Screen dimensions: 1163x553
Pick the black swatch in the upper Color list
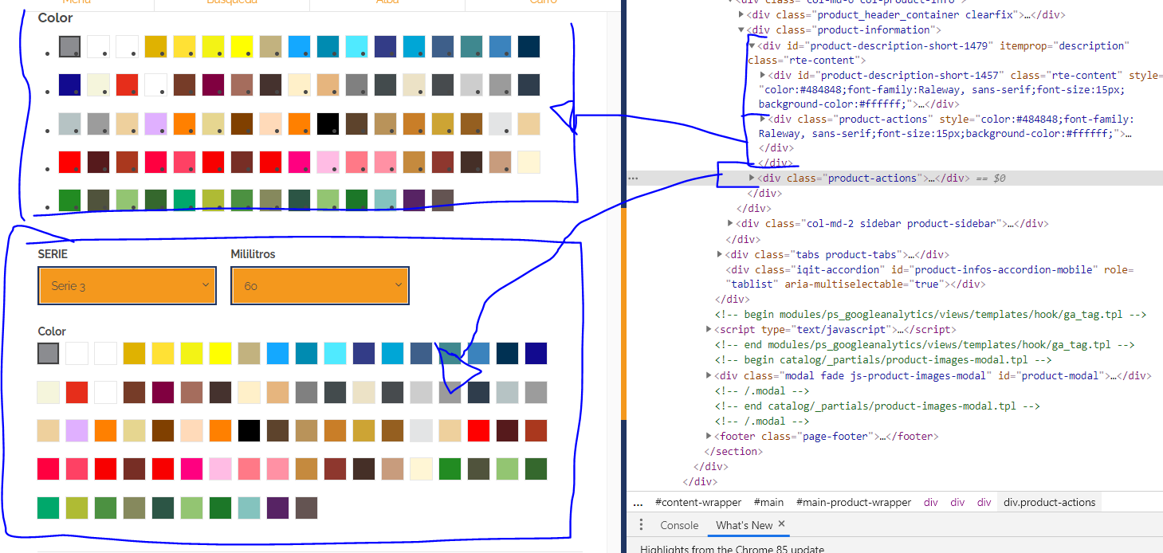tap(328, 124)
